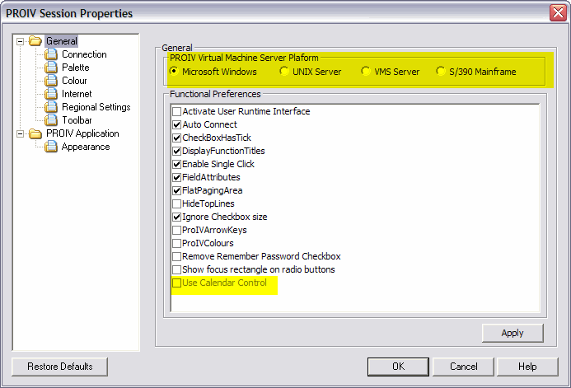This screenshot has width=571, height=388.
Task: Click Restore Defaults
Action: (59, 367)
